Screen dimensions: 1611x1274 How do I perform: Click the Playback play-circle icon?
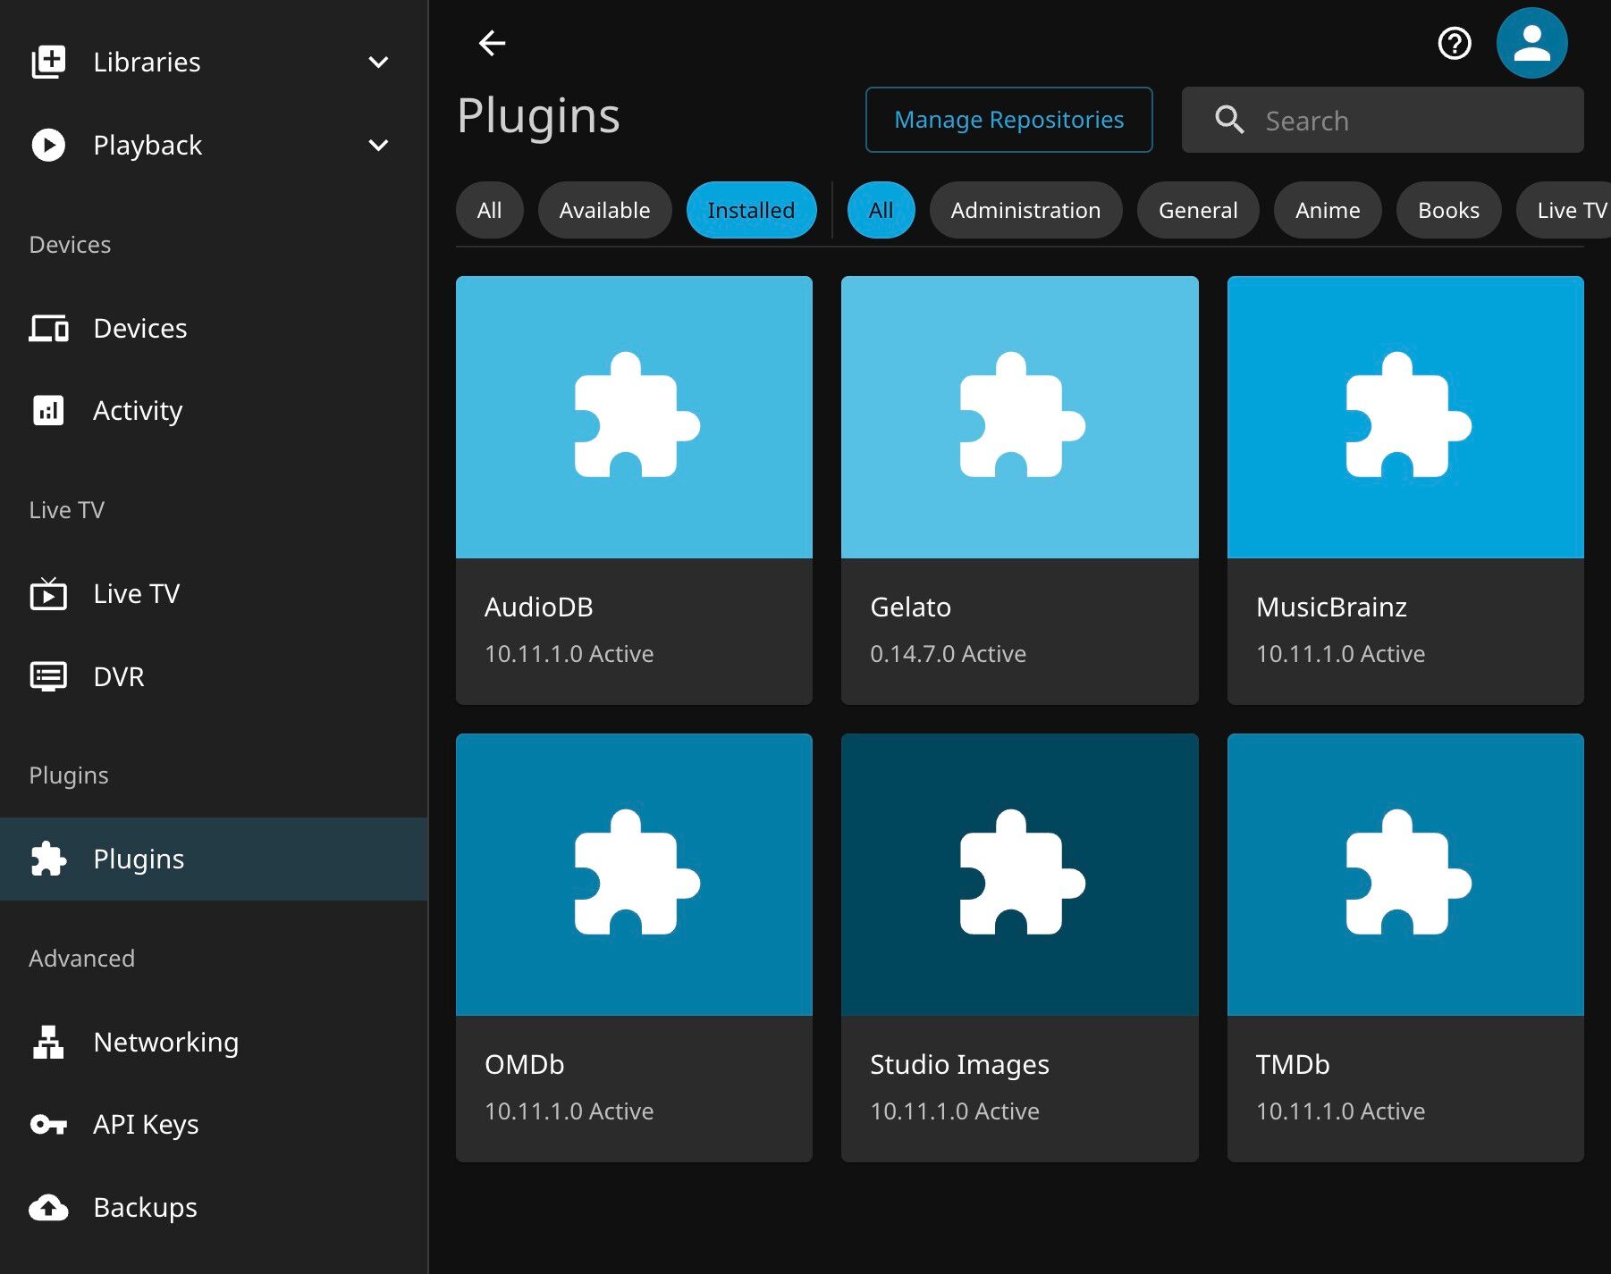pyautogui.click(x=48, y=145)
